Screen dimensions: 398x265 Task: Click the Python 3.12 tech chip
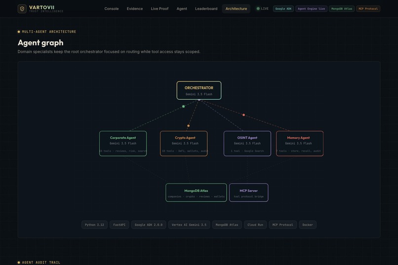click(94, 225)
